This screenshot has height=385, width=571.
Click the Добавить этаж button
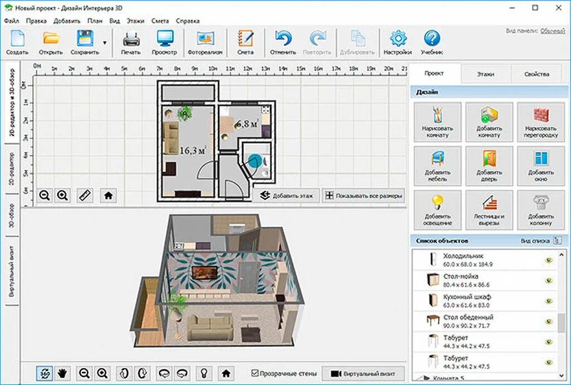point(286,196)
